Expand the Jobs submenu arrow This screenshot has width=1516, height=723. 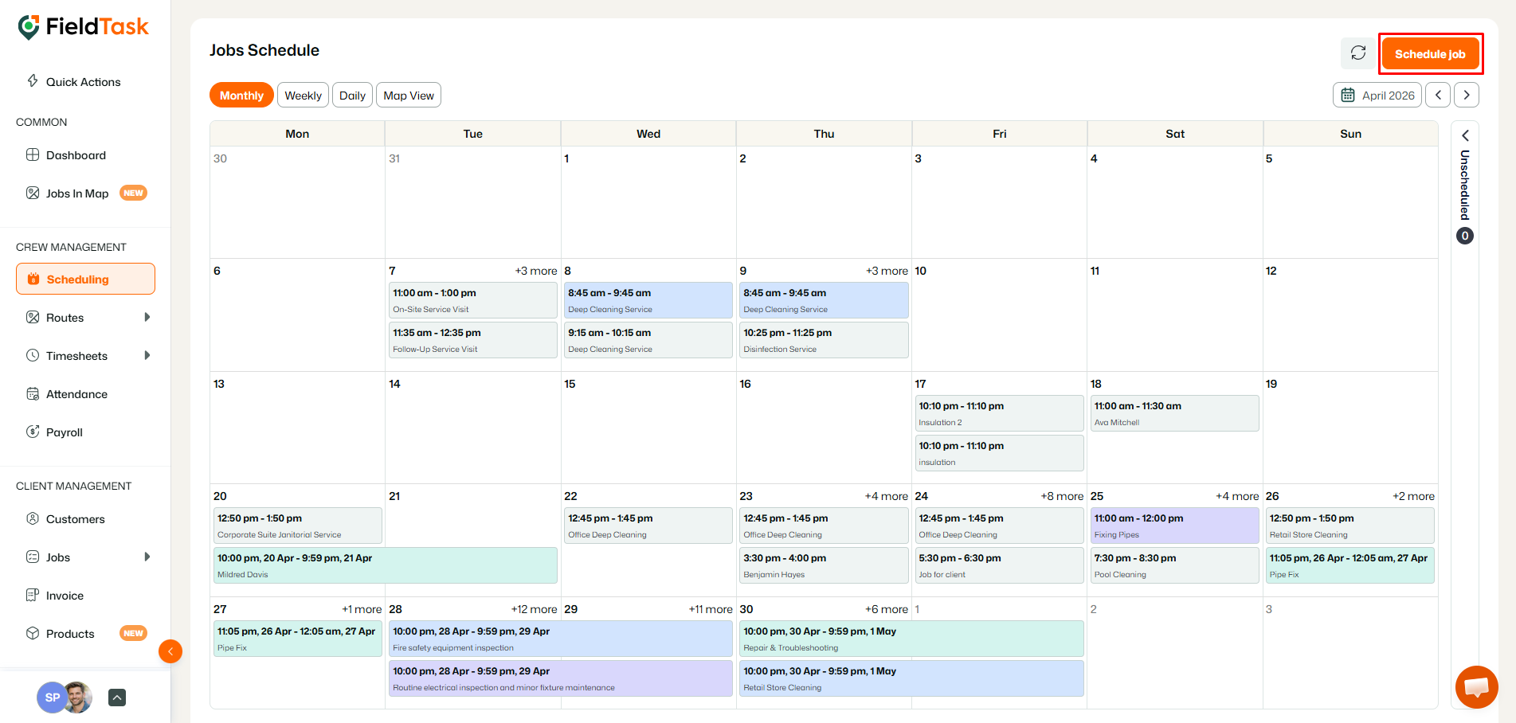click(x=147, y=557)
